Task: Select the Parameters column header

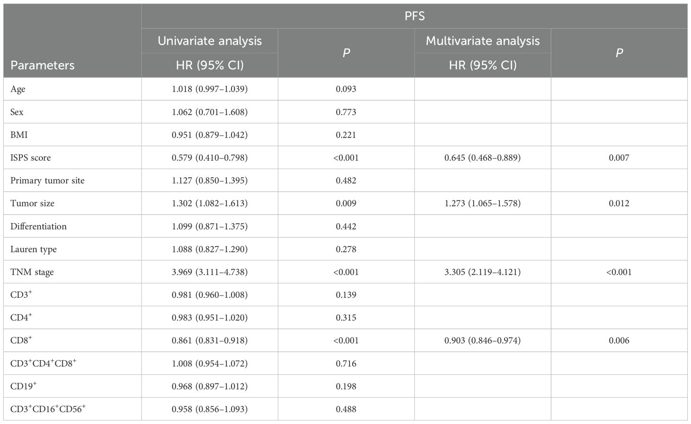Action: [x=43, y=65]
